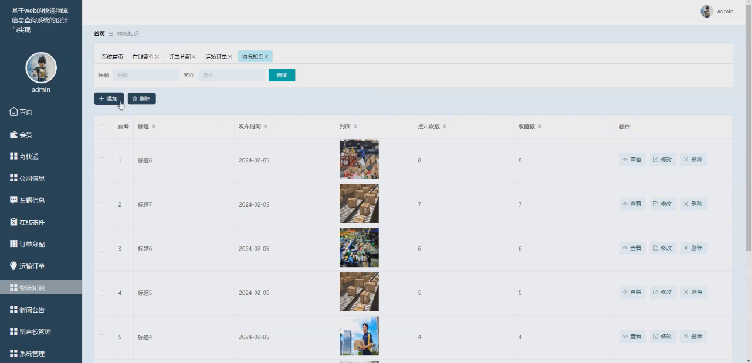The height and width of the screenshot is (363, 752).
Task: Sort table by 收藏数 column arrows
Action: 538,126
